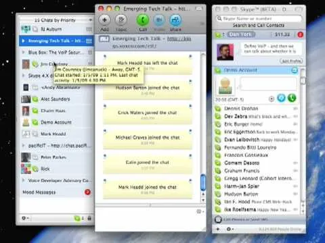This screenshot has width=325, height=243.
Task: Open the gear dropdown beside message input
Action: [x=200, y=211]
